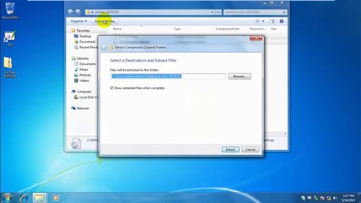
Task: Click Explorer forward navigation arrow
Action: (78, 12)
